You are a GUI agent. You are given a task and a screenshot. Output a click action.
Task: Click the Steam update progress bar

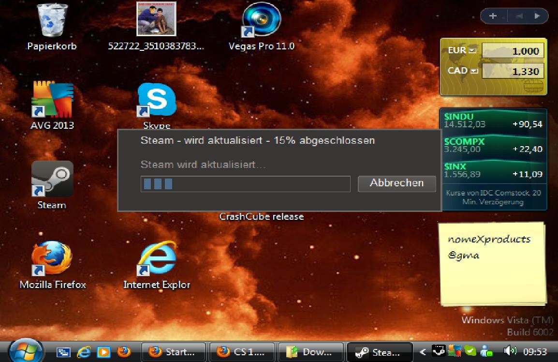(x=246, y=184)
